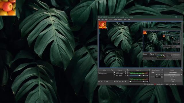Open source properties gear icon
Viewport: 184px width, 103px height.
[120, 81]
